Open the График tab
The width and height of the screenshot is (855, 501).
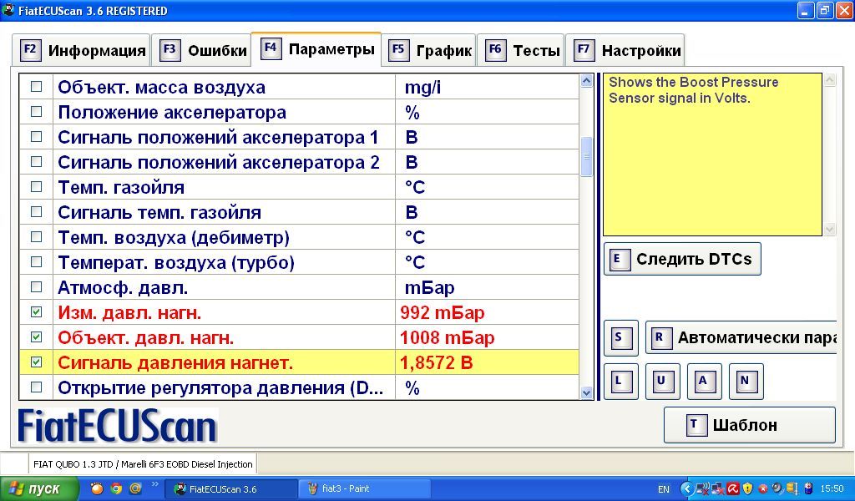[431, 50]
